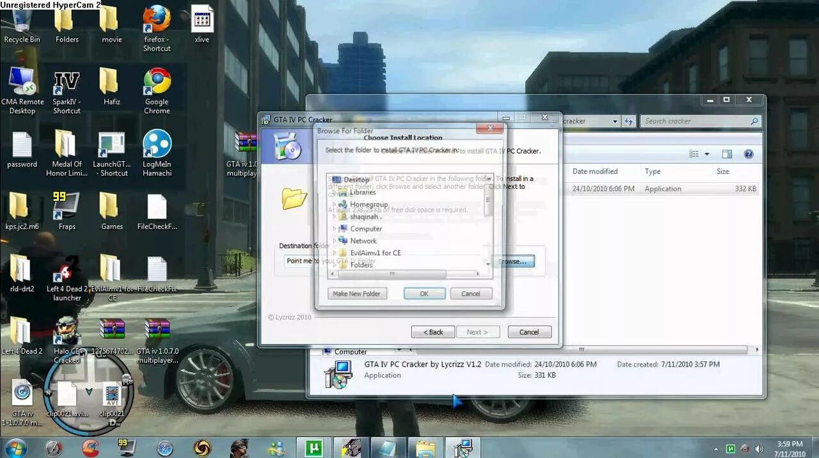Cancel the GTA IV PC Cracker installer

coord(529,332)
